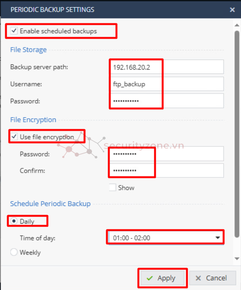Open the Time of day dropdown
The height and width of the screenshot is (290, 241).
(166, 238)
